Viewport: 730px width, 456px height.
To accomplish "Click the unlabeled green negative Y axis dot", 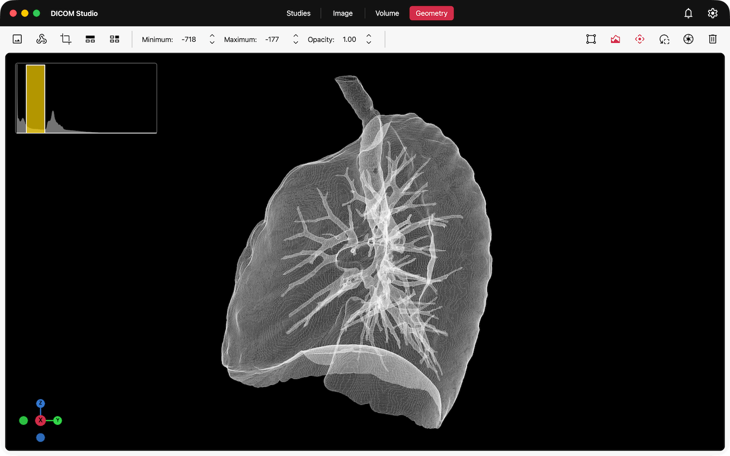I will point(23,421).
